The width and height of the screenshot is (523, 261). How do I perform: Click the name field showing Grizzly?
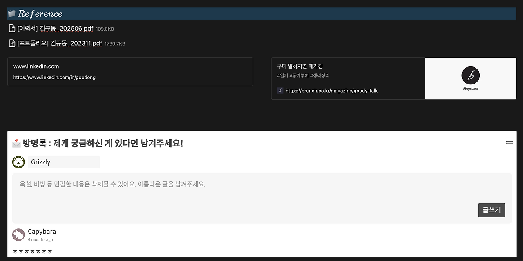click(63, 162)
